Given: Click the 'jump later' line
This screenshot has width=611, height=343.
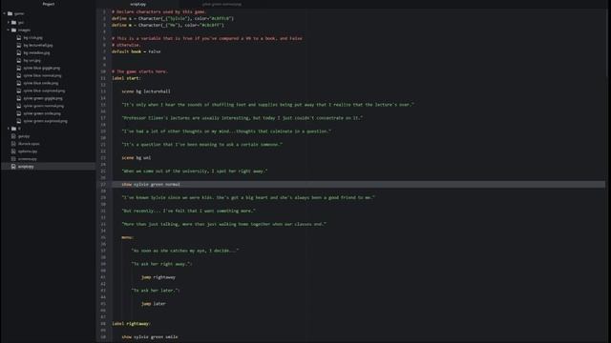Looking at the screenshot, I should (153, 304).
